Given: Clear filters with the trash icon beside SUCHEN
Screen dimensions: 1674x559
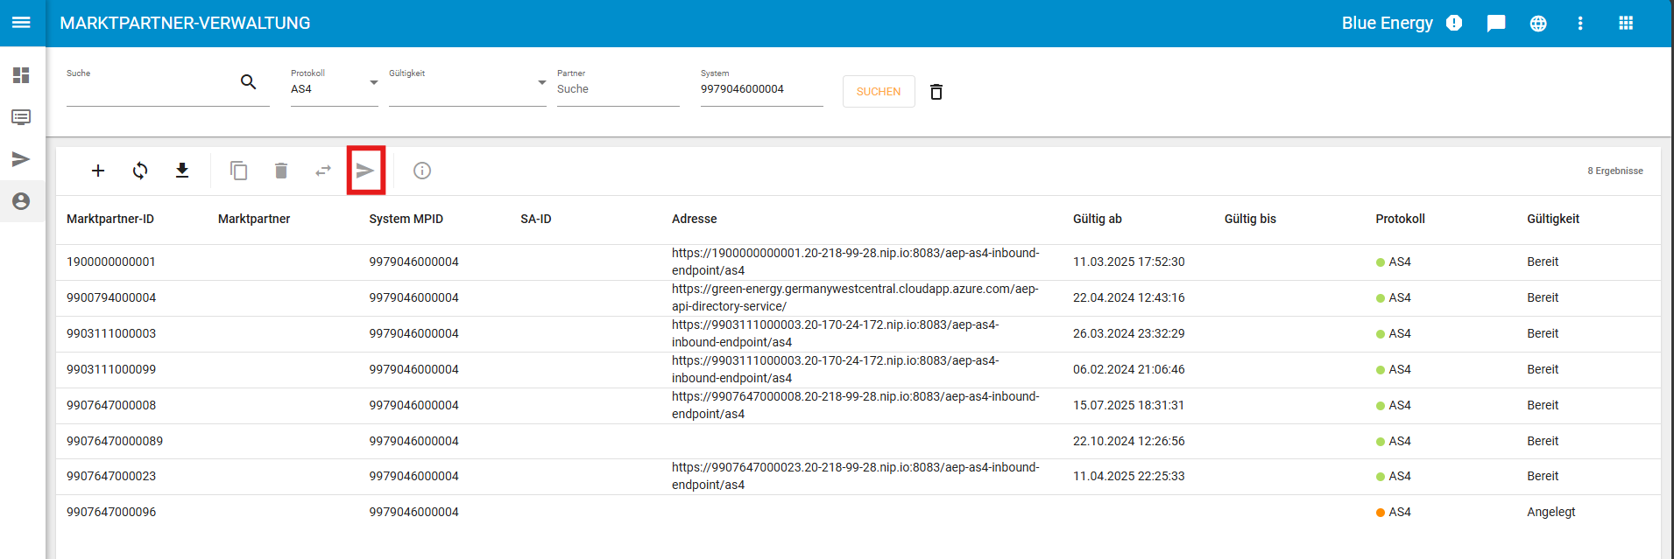Looking at the screenshot, I should click(936, 92).
